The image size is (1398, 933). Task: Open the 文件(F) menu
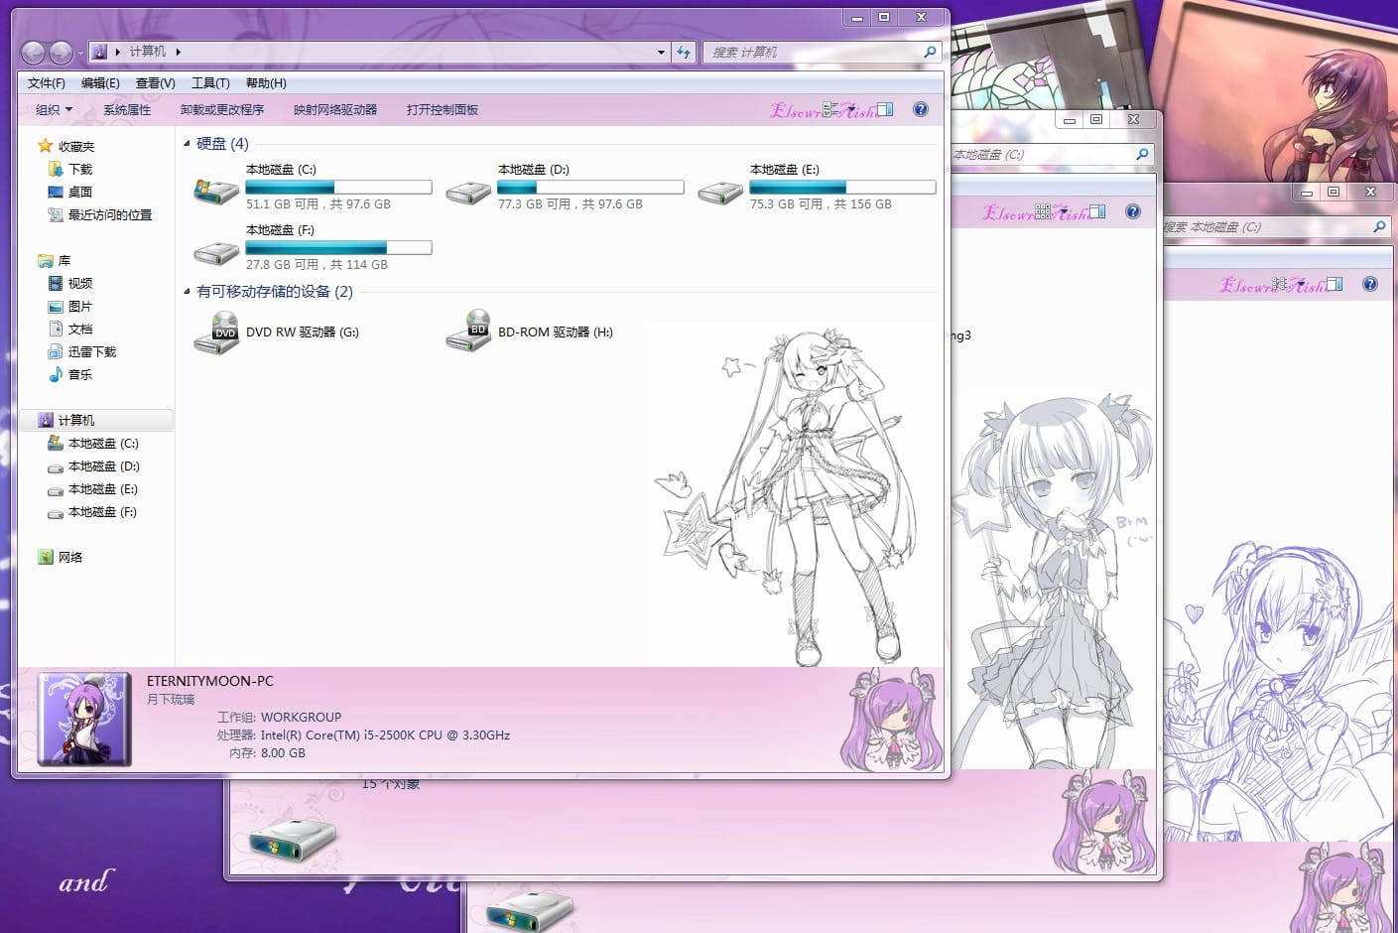(x=46, y=83)
